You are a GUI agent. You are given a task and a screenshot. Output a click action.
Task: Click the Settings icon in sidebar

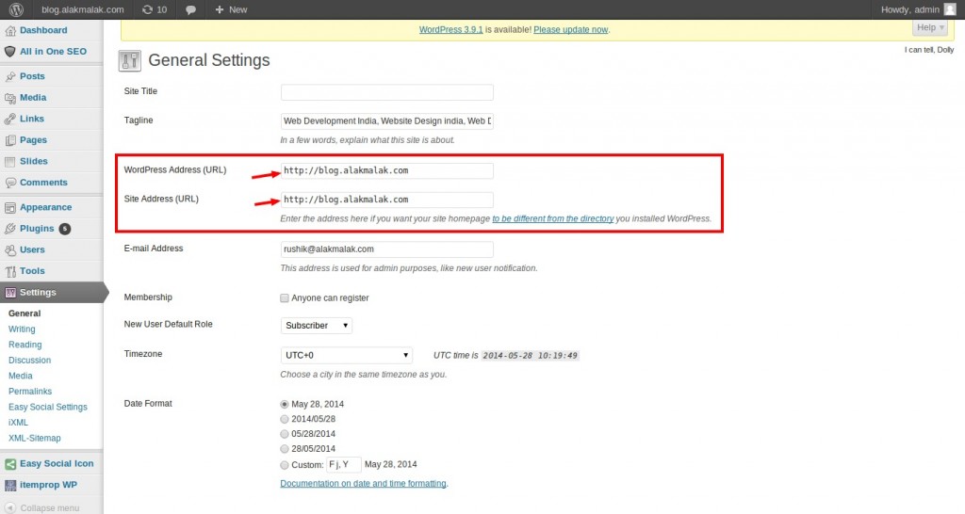[x=10, y=293]
